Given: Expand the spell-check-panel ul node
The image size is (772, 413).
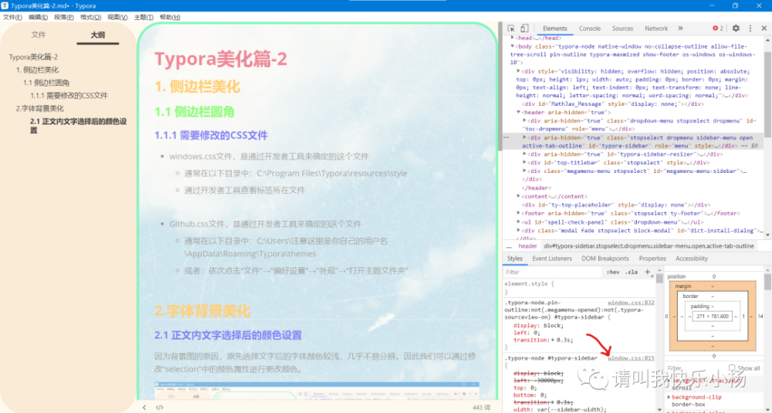Looking at the screenshot, I should click(x=519, y=222).
